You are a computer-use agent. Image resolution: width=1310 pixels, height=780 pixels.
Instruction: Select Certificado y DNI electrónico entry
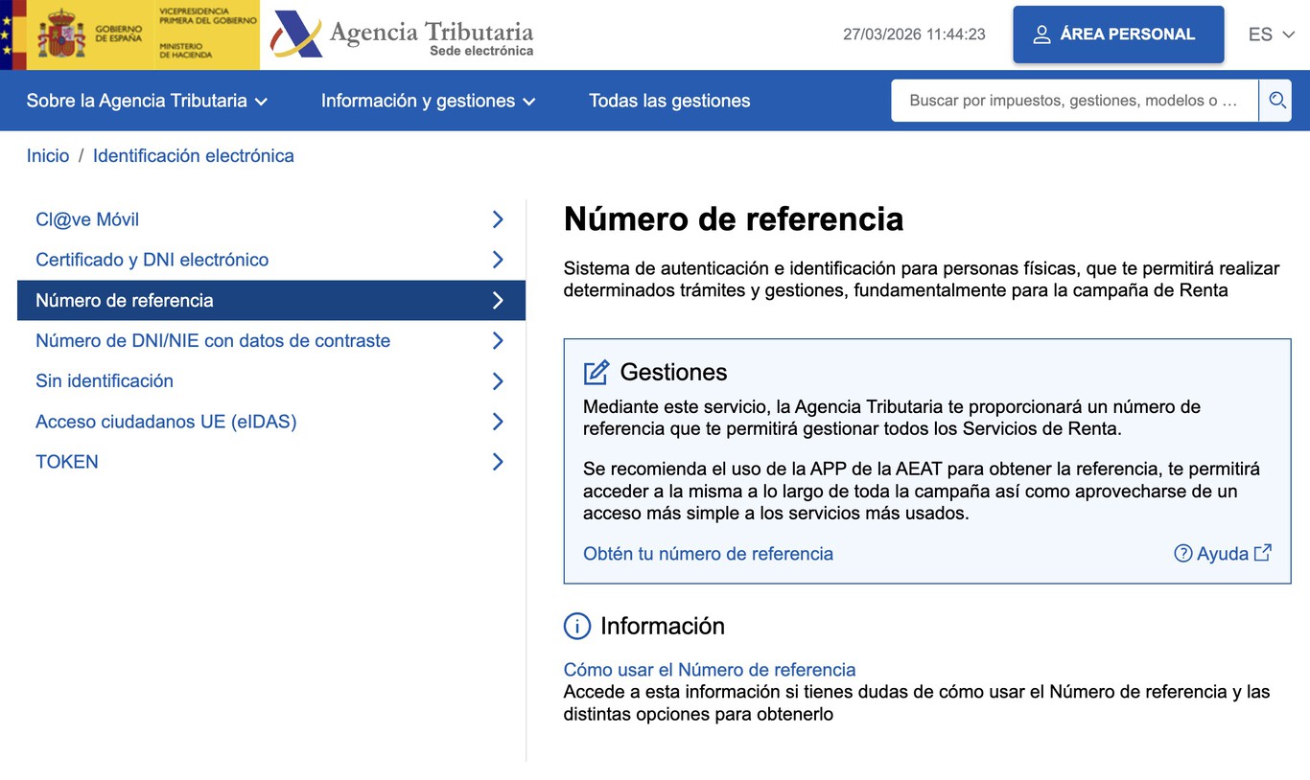point(271,260)
